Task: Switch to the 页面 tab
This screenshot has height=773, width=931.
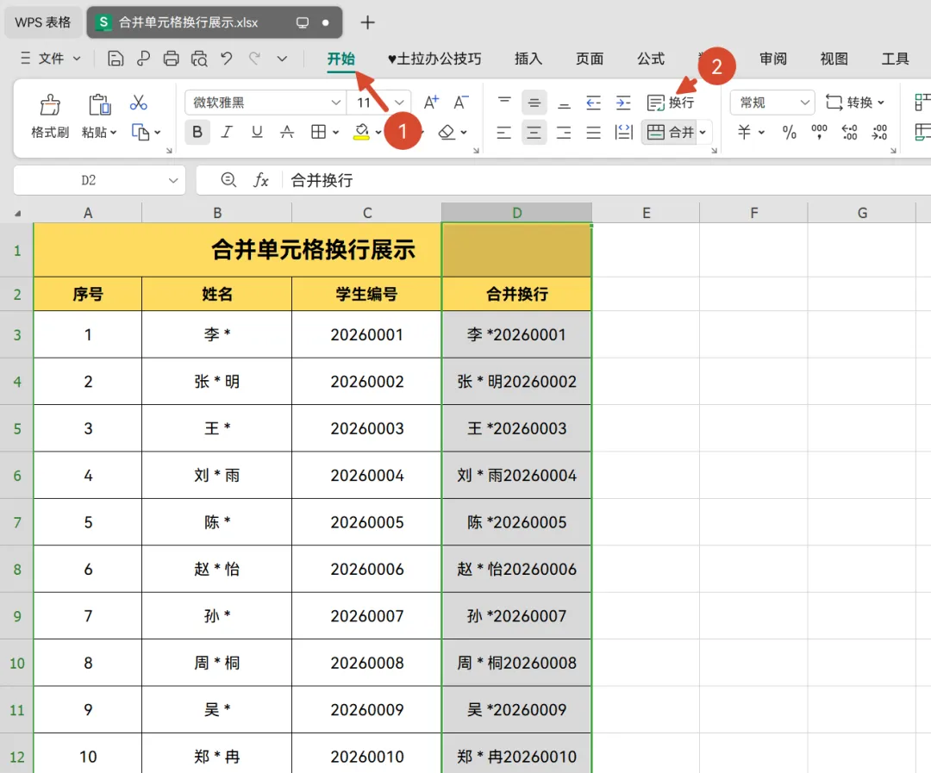Action: 589,59
